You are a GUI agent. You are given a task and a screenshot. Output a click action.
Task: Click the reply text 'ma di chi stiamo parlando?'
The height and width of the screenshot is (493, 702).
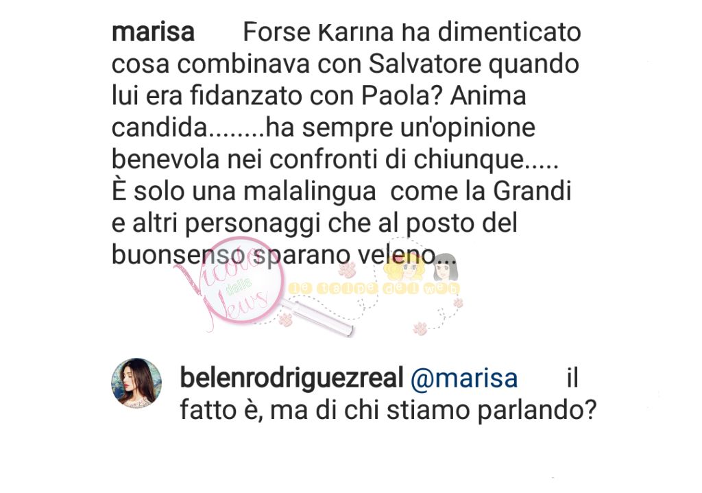point(433,411)
